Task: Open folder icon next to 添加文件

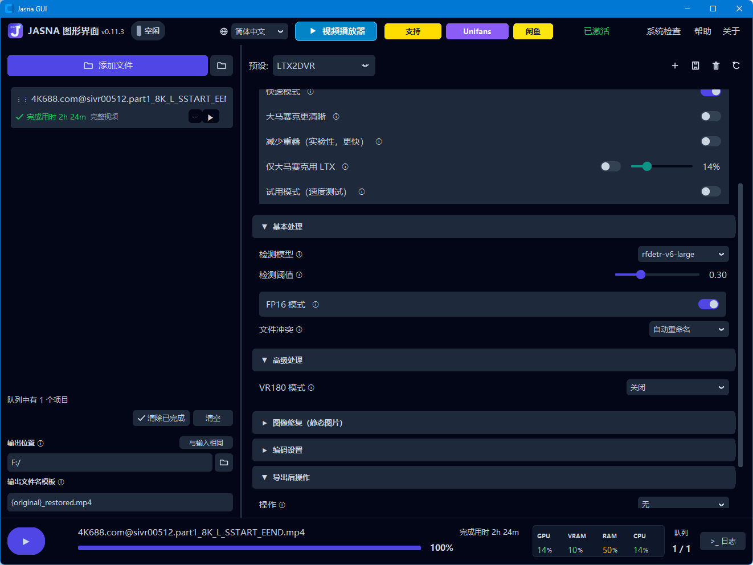Action: tap(222, 65)
